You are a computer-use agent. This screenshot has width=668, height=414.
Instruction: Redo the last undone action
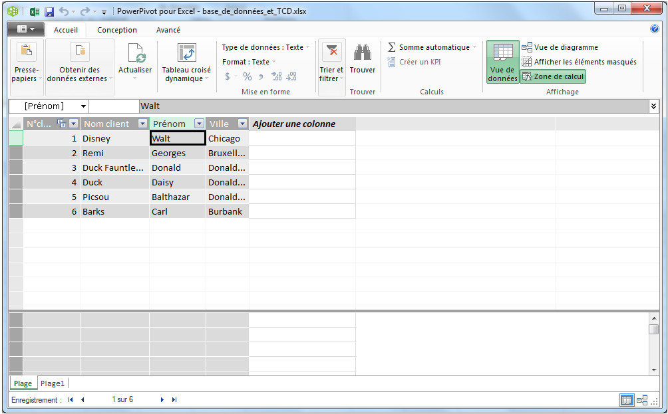(x=84, y=11)
